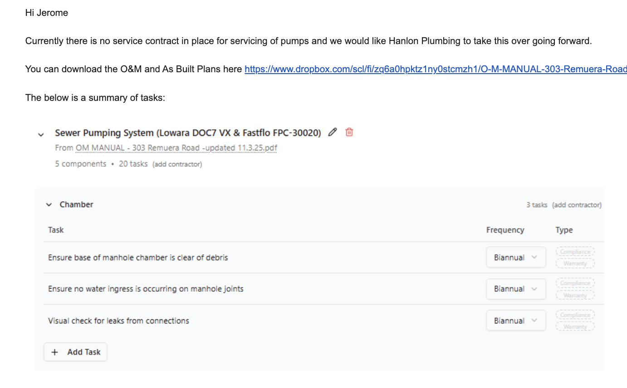
Task: Click add contractor in the Chamber header
Action: click(577, 205)
